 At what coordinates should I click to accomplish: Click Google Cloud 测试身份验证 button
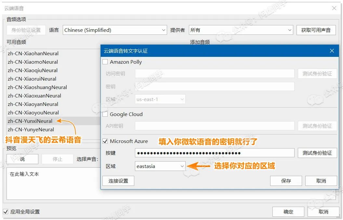(x=317, y=126)
